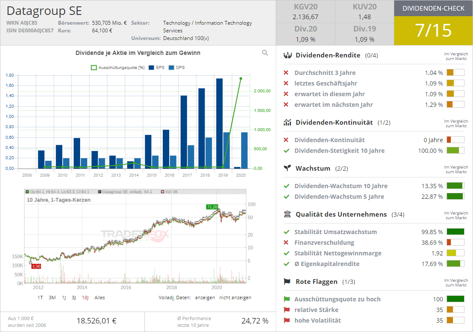The width and height of the screenshot is (473, 332).
Task: Click the Dividenden-Rendite section heading
Action: point(328,55)
